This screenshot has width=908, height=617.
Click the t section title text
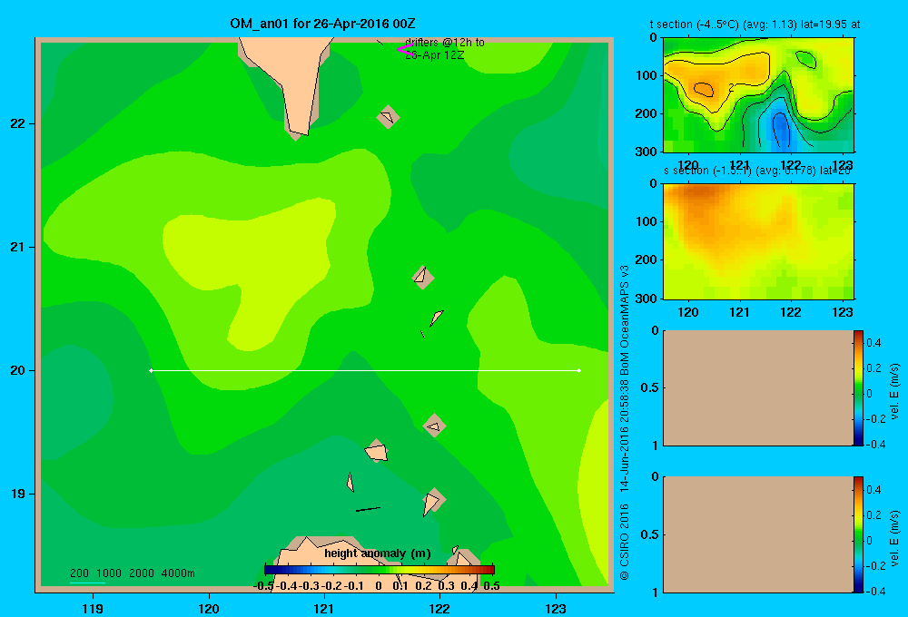click(x=755, y=24)
